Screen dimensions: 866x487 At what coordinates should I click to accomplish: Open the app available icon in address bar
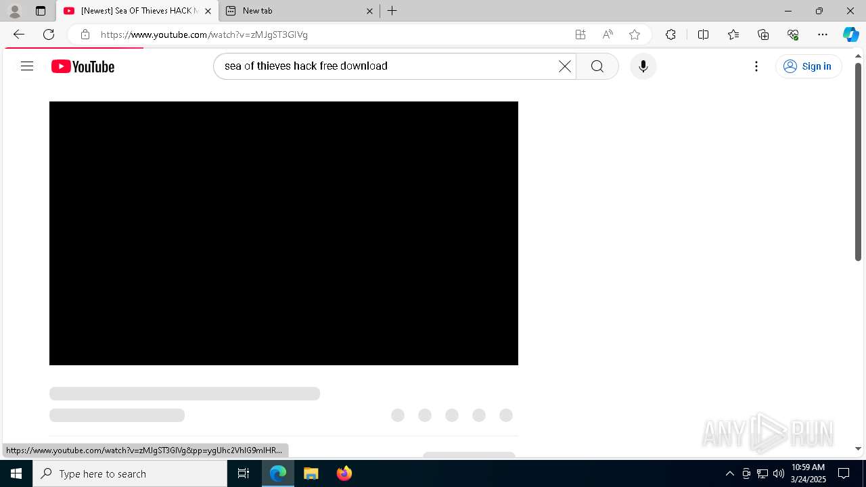[x=580, y=34]
